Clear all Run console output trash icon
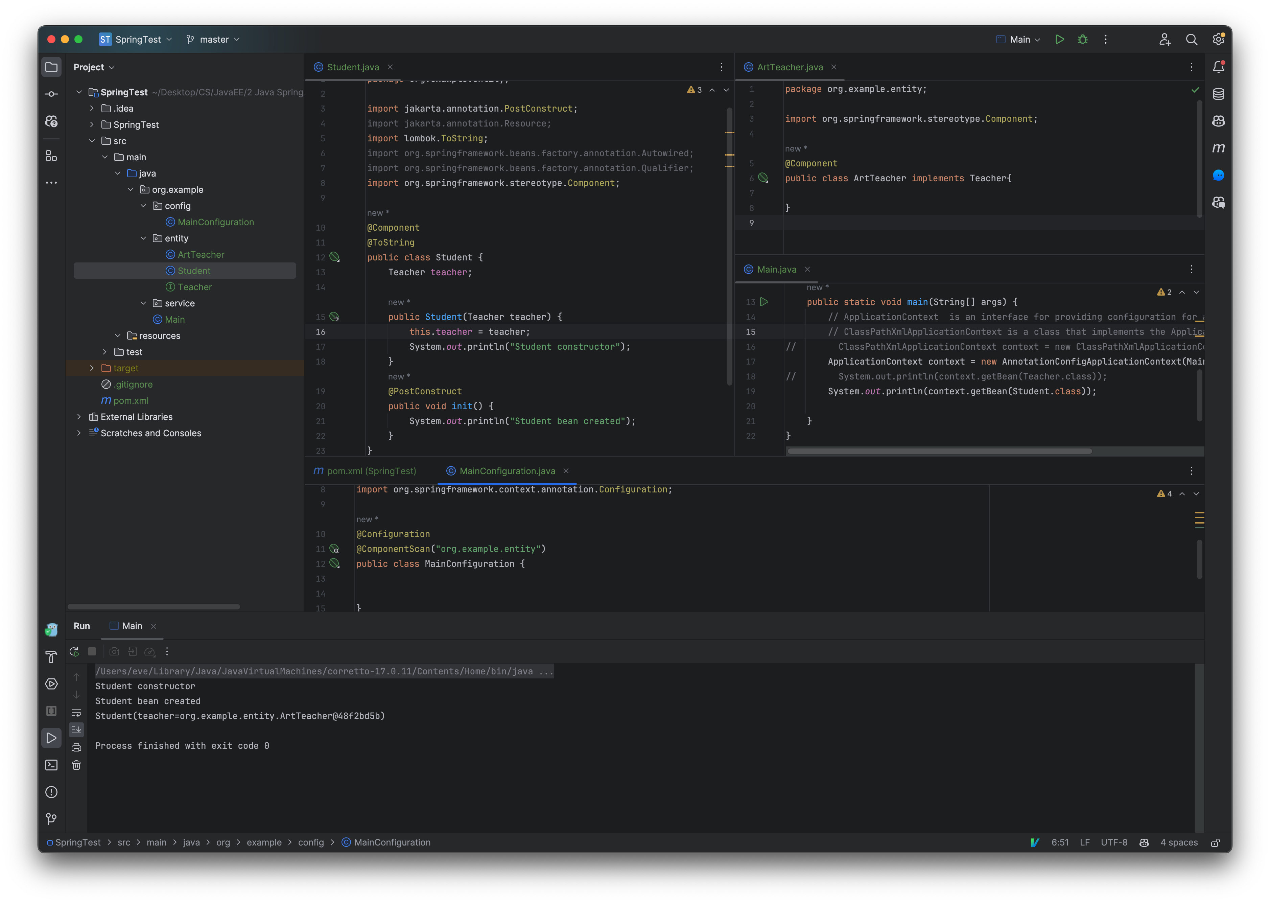Image resolution: width=1270 pixels, height=903 pixels. click(x=77, y=765)
